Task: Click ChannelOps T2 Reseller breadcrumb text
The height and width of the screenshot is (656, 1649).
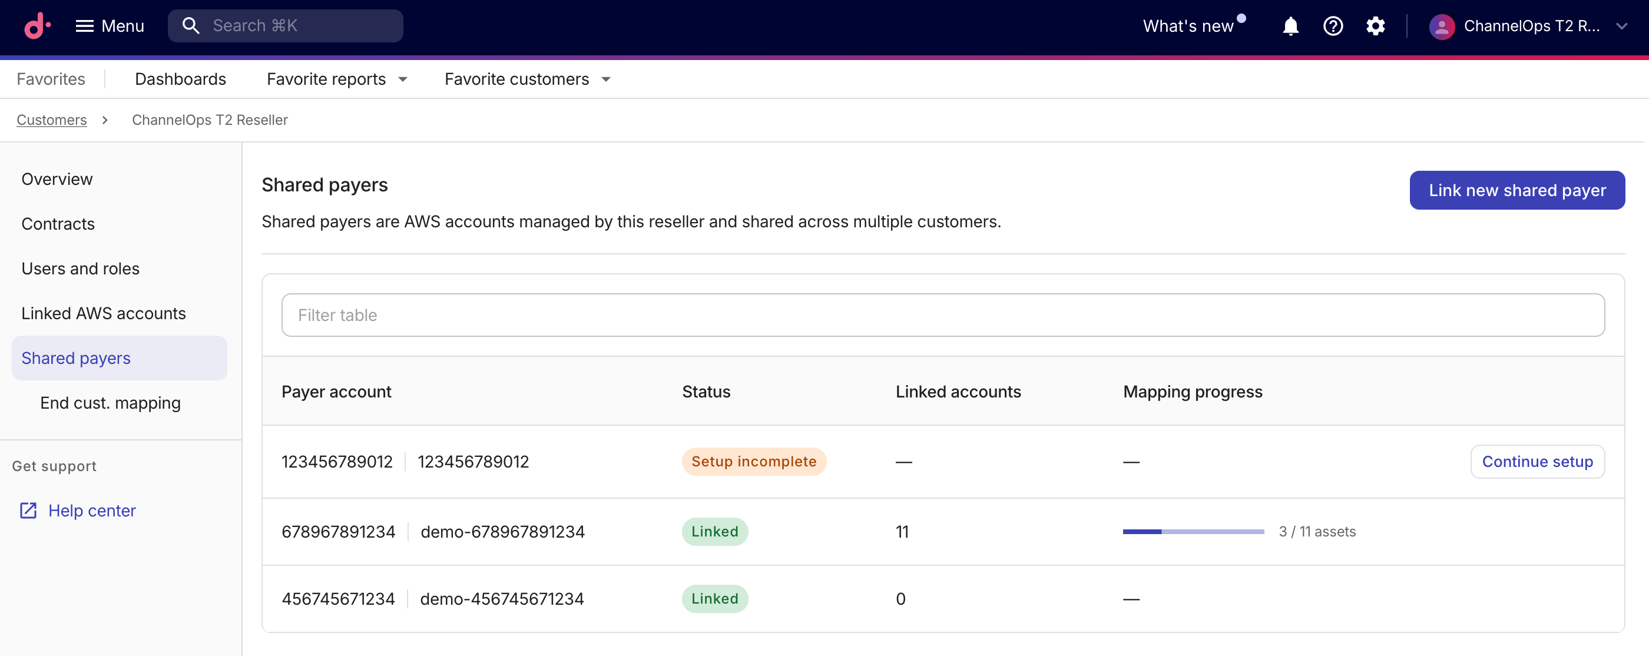Action: coord(210,120)
